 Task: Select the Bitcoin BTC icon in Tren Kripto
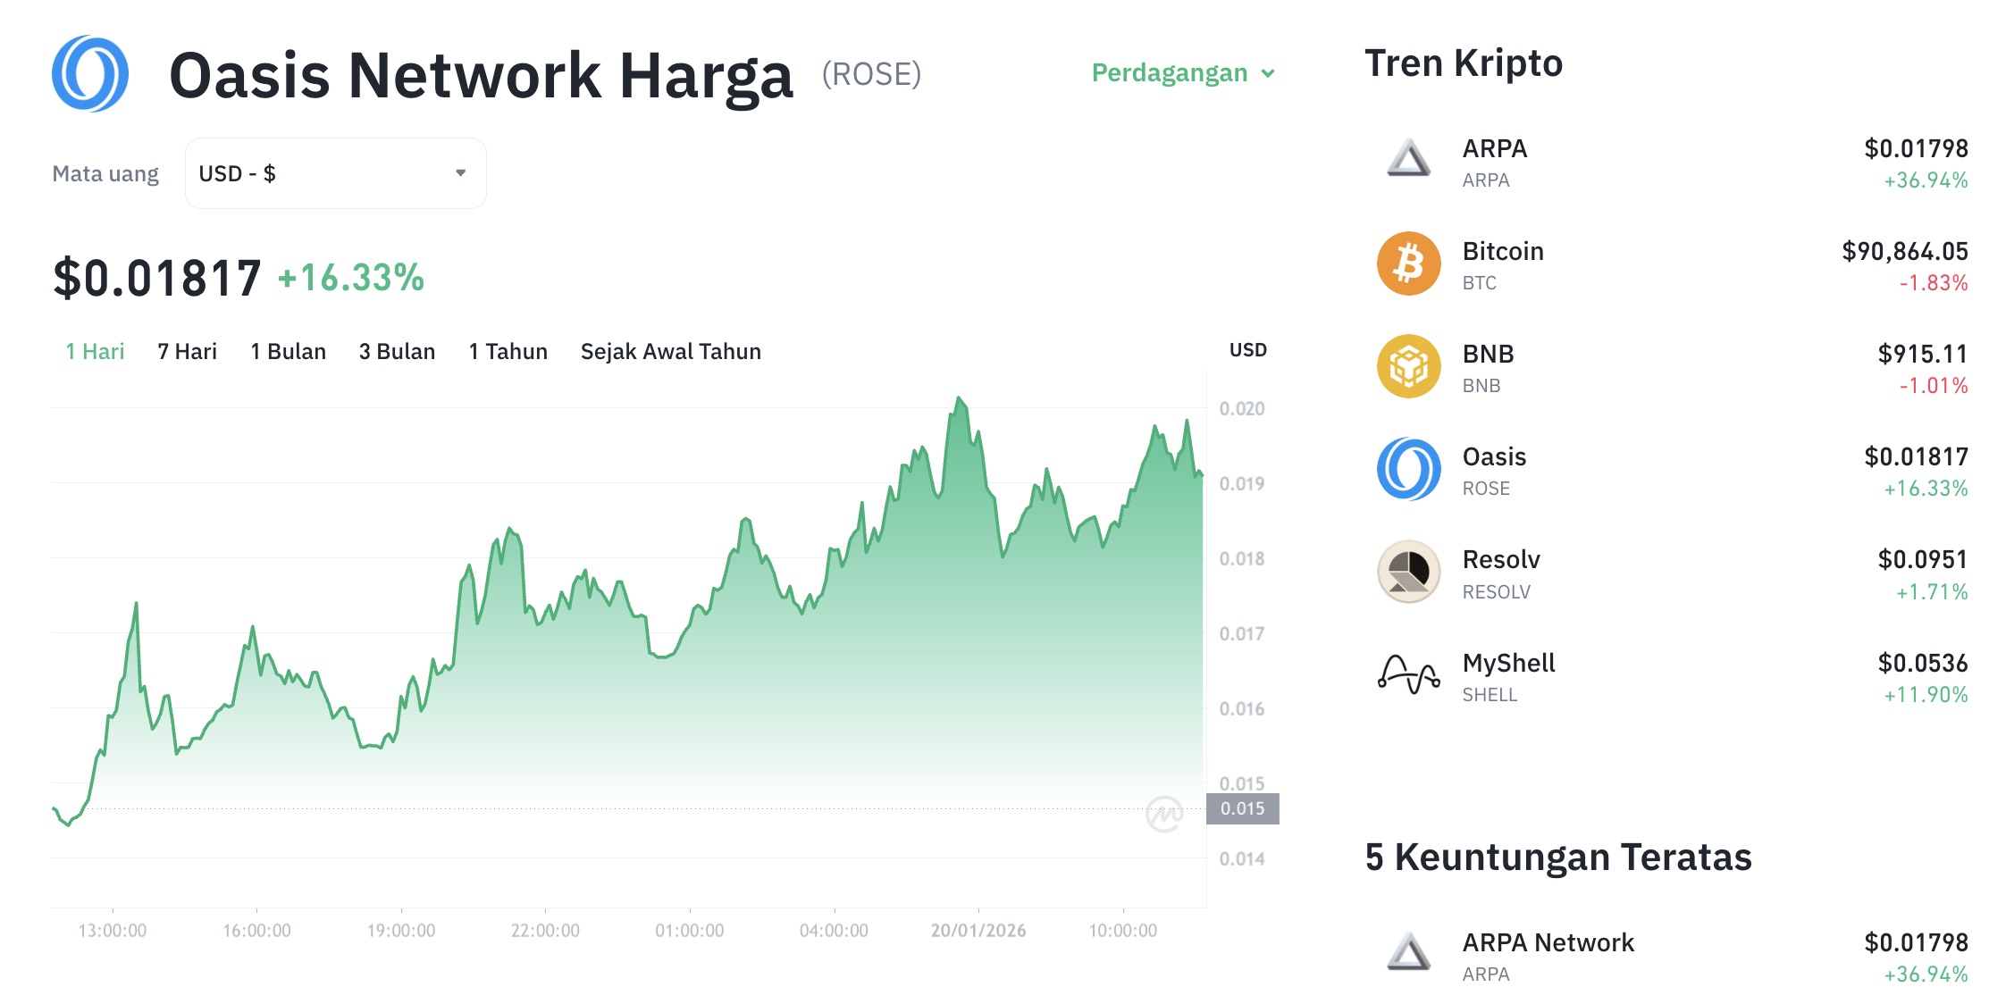click(x=1407, y=264)
